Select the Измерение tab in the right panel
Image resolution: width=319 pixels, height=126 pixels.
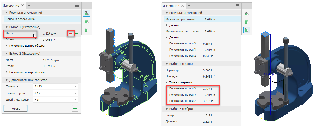point(171,6)
